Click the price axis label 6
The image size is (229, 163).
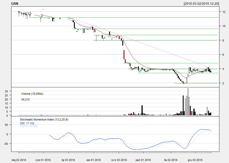223,55
